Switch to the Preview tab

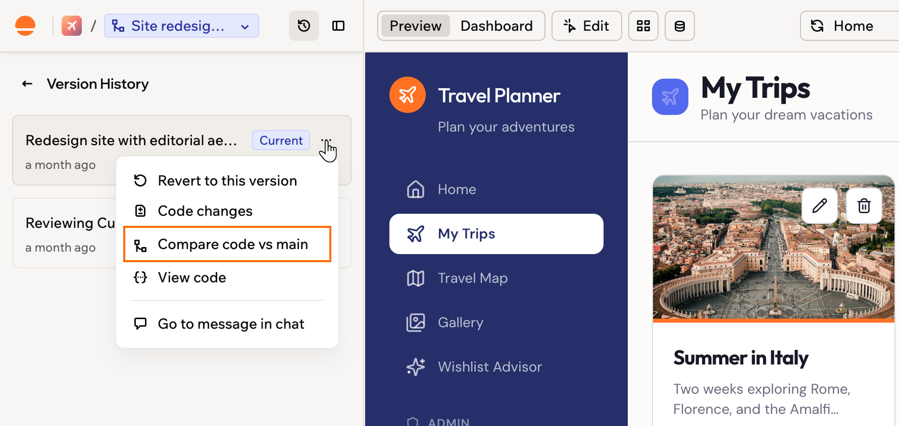pyautogui.click(x=416, y=26)
